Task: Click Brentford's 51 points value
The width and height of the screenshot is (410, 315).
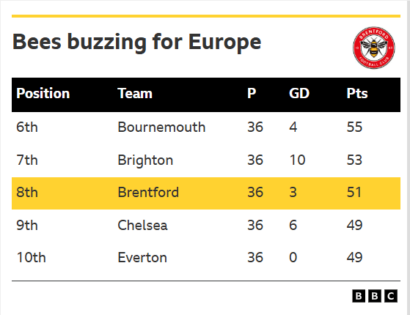Action: (x=354, y=192)
